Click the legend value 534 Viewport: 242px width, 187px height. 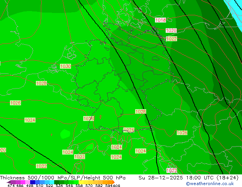[59, 185]
